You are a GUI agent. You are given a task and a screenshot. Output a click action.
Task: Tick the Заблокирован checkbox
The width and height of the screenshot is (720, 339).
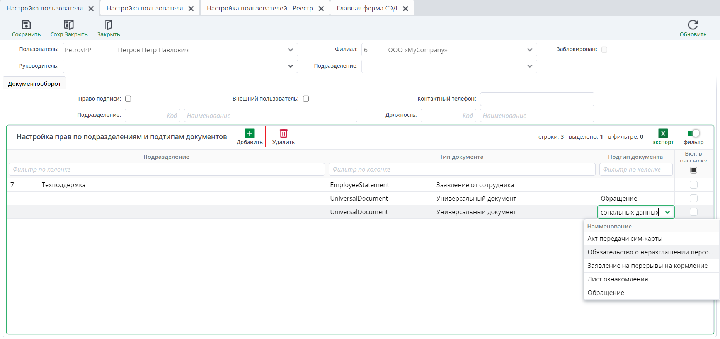coord(604,49)
